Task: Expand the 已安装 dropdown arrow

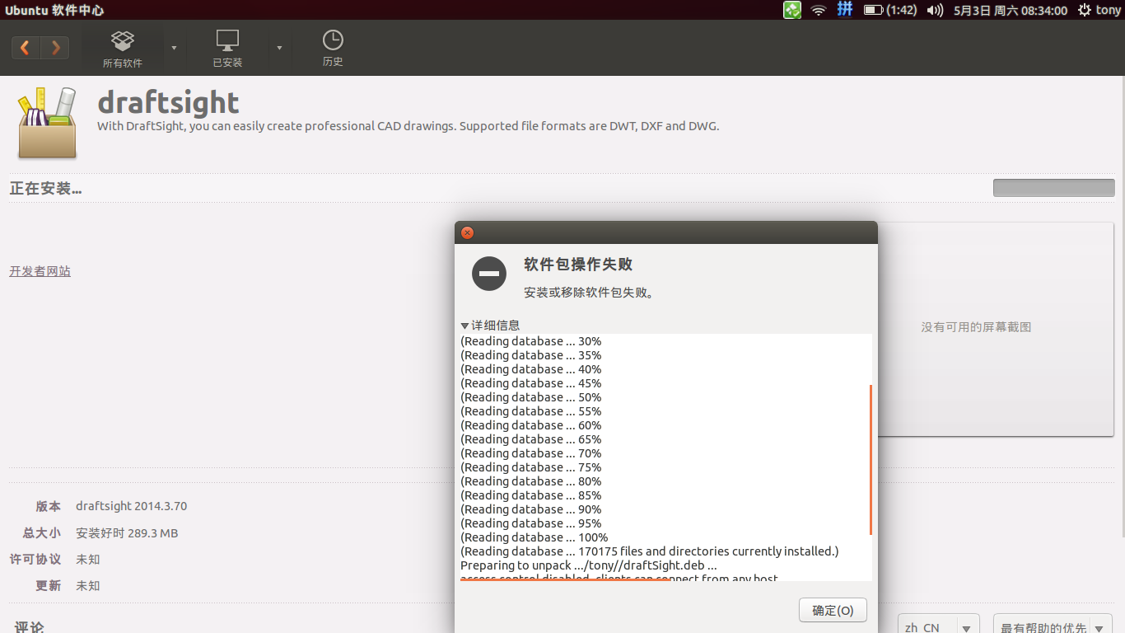Action: 279,48
